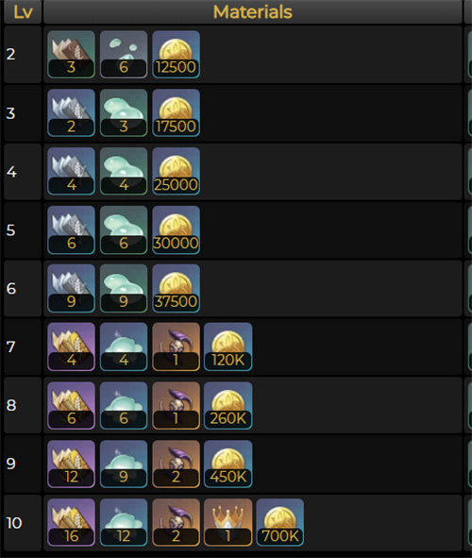Click the slime material icon showing 3
472x558 pixels.
(x=124, y=112)
